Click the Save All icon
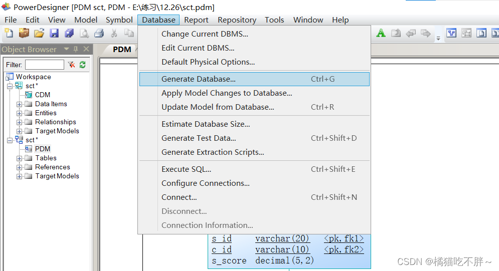Viewport: 499px width, 271px height. tap(69, 34)
